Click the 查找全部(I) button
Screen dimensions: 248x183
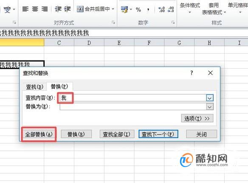pos(117,134)
